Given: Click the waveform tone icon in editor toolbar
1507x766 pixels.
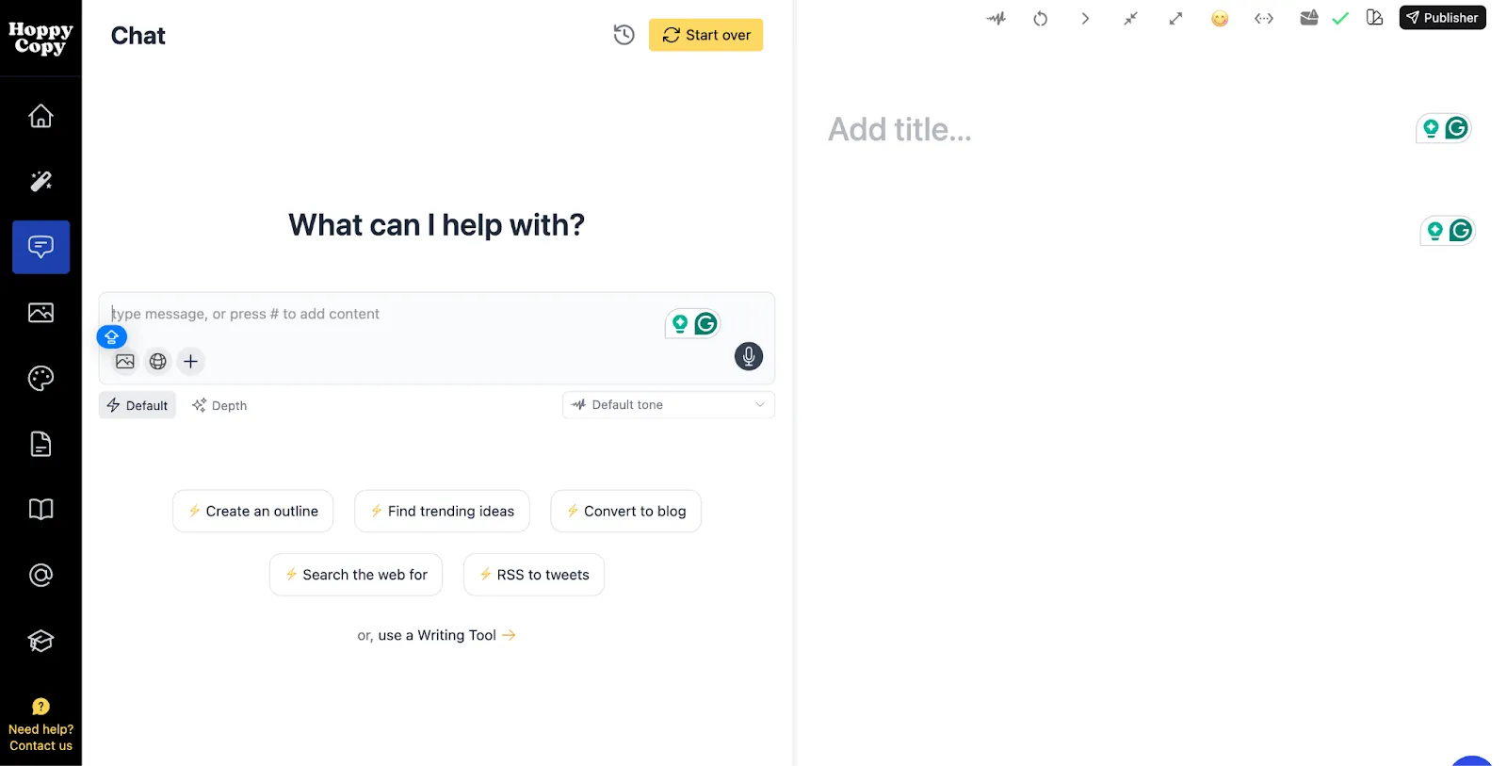Looking at the screenshot, I should pos(996,18).
